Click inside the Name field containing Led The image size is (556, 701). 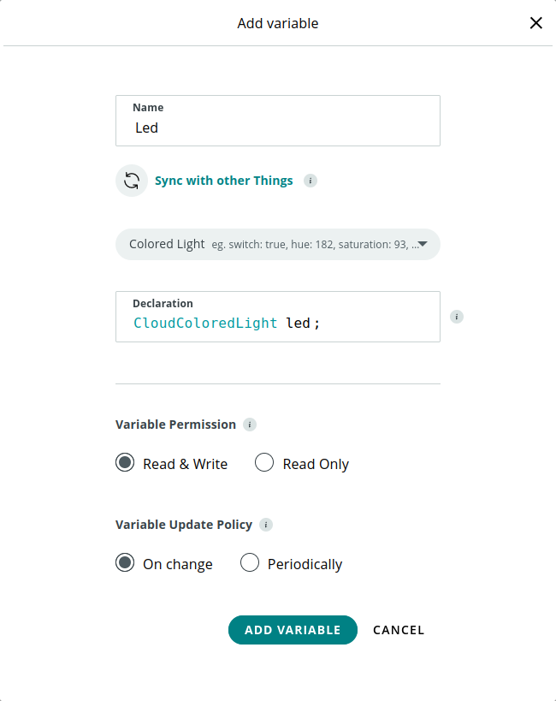278,128
